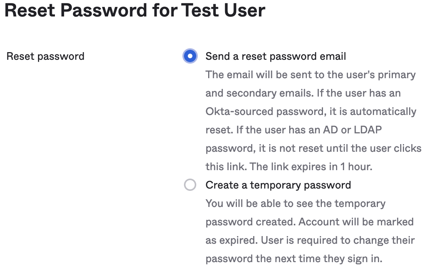Image resolution: width=424 pixels, height=279 pixels.
Task: Click the "Okta-sourced password" description line
Action: (311, 112)
